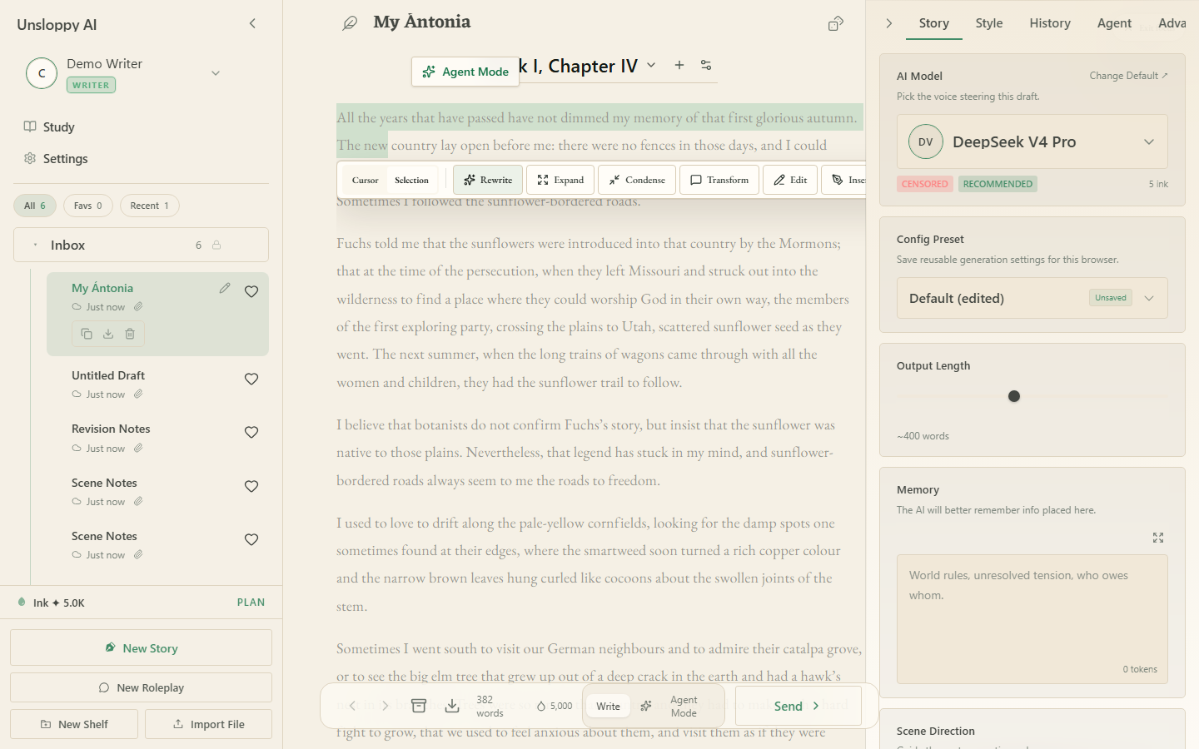Screen dimensions: 1199x749
Task: Click the Import File button
Action: [208, 724]
